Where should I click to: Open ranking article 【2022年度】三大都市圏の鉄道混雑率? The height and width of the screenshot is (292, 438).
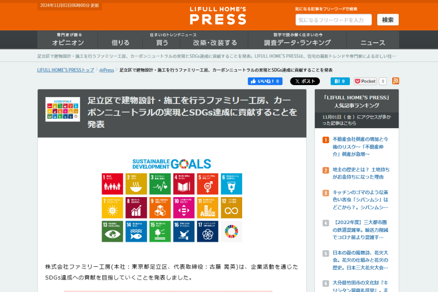tap(360, 230)
